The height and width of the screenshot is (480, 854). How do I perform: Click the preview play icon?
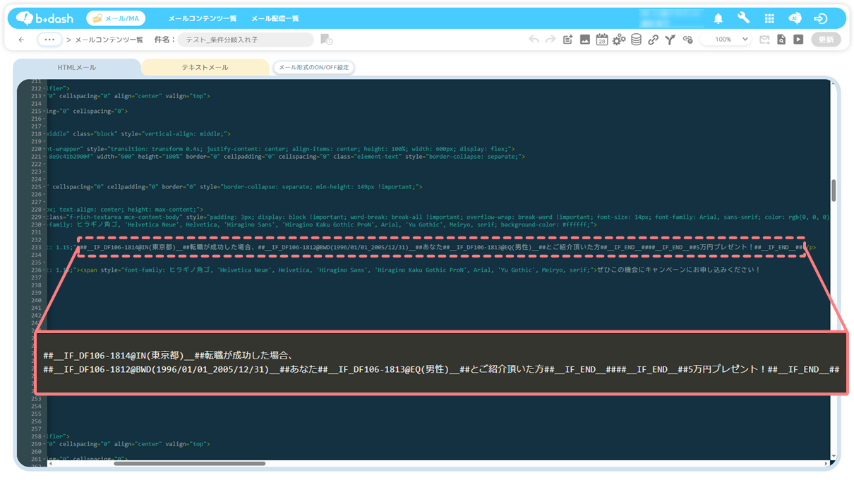click(798, 40)
